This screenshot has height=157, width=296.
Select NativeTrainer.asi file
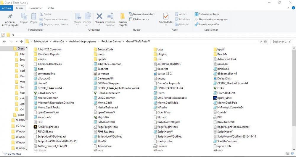point(106,108)
